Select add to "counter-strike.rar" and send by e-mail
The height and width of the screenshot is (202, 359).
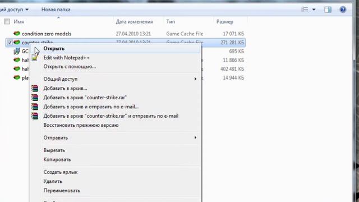click(x=111, y=116)
